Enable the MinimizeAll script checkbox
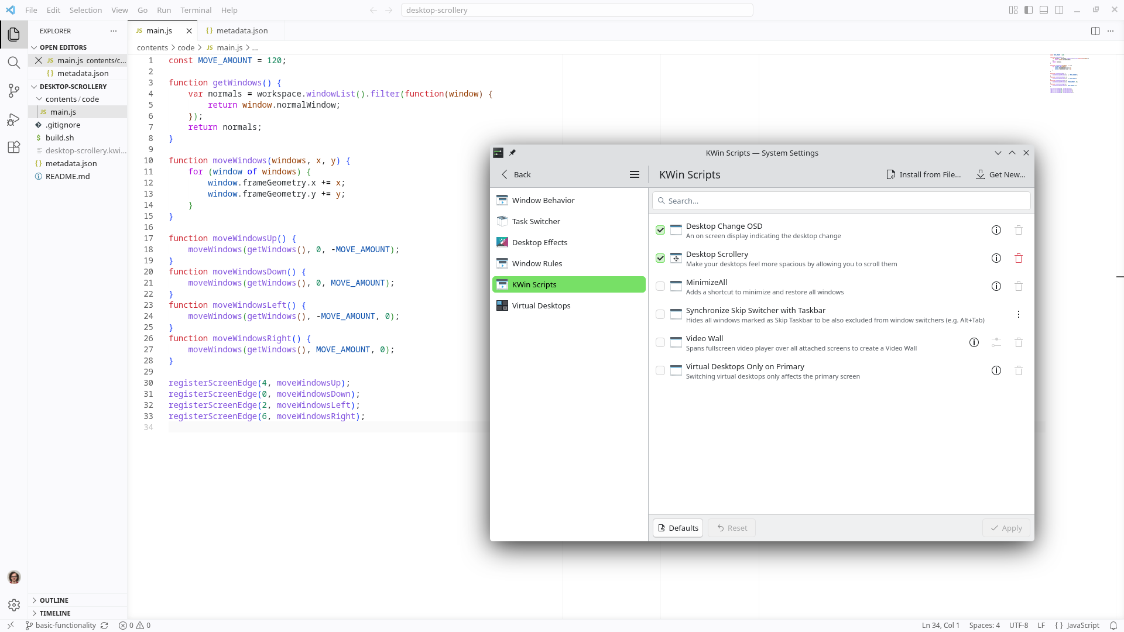Image resolution: width=1124 pixels, height=632 pixels. tap(660, 286)
